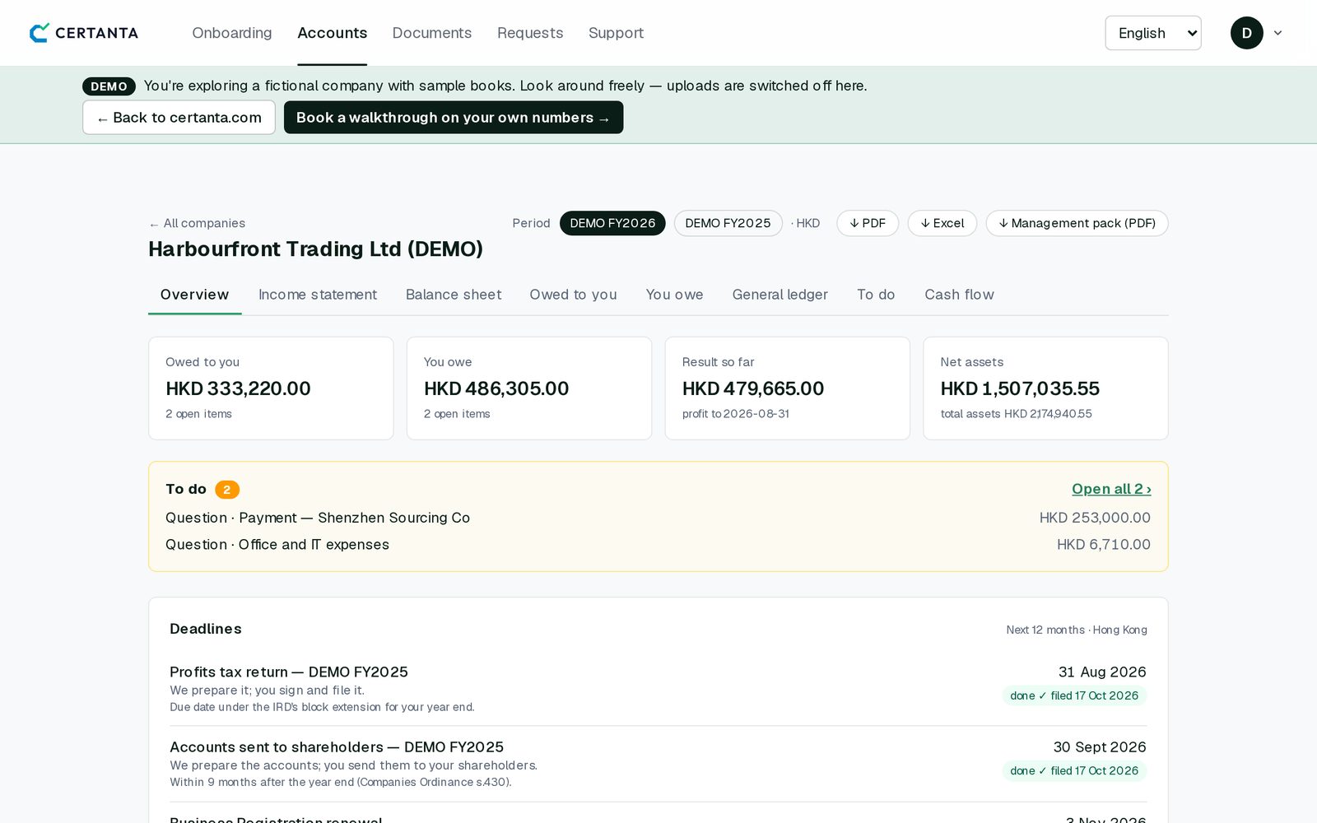Click Back to certanta.com button

click(x=179, y=118)
